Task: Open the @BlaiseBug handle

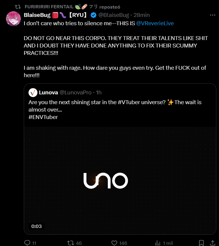Action: coord(114,15)
